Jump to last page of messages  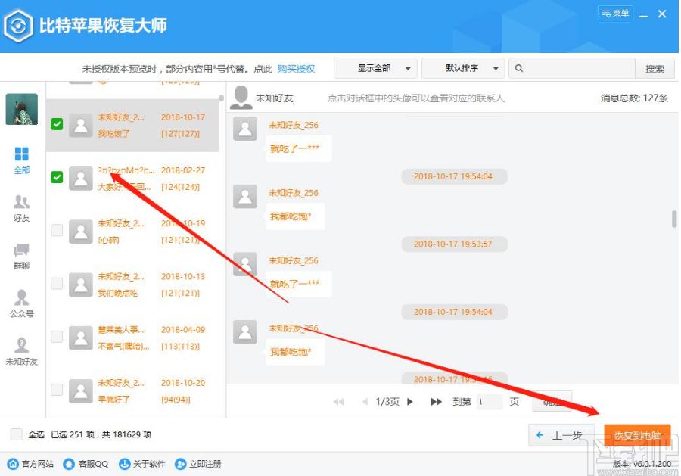pyautogui.click(x=436, y=402)
